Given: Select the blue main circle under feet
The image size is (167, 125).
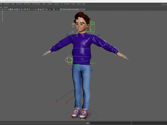Looking at the screenshot, I should point(81,115).
